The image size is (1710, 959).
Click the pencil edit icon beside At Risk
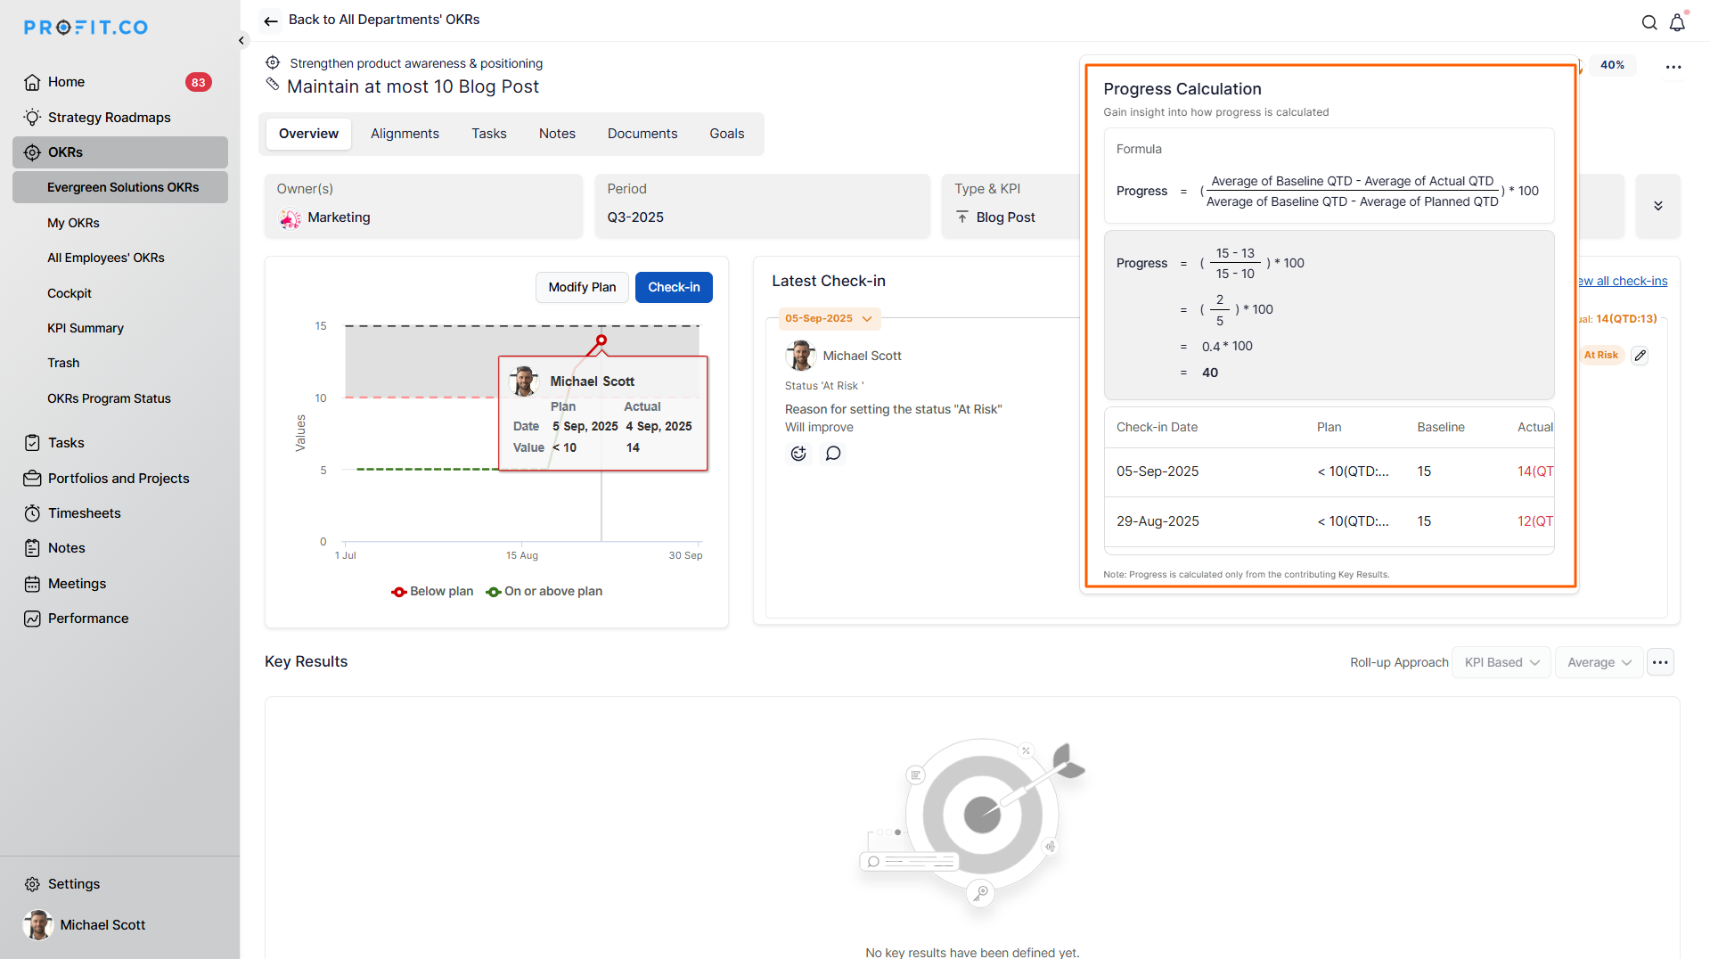coord(1640,356)
